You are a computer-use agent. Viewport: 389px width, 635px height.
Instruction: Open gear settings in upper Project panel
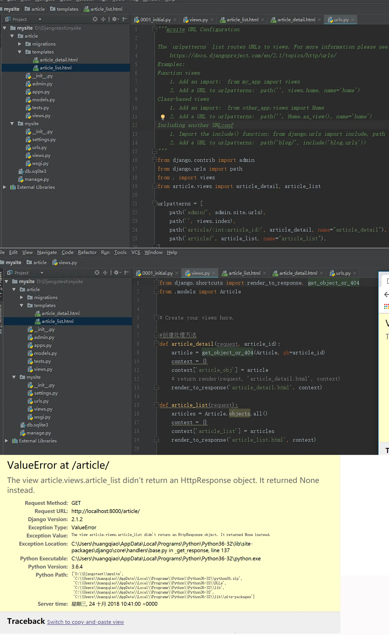[x=115, y=19]
